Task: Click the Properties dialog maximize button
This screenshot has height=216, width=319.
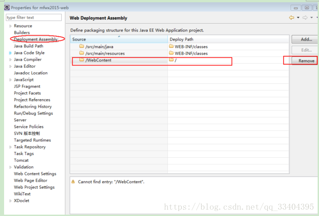Action: click(307, 8)
